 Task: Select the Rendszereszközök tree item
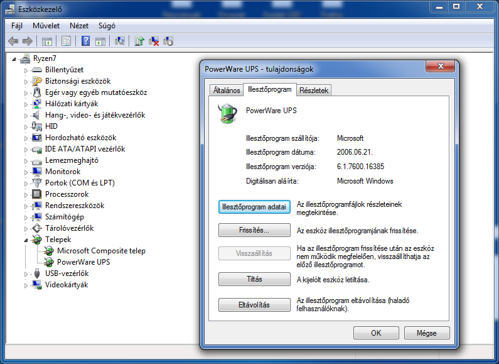click(x=75, y=206)
